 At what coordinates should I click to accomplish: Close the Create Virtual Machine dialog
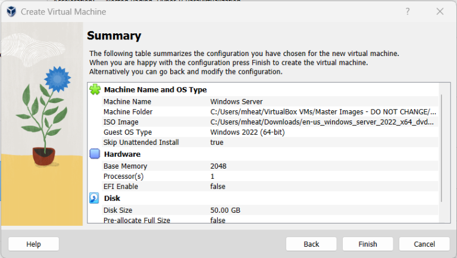(440, 11)
